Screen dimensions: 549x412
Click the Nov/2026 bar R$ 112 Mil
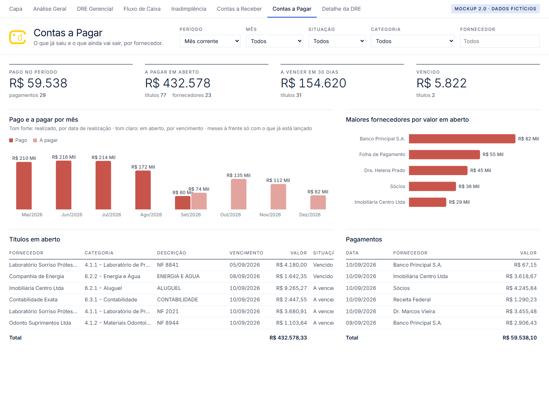tap(278, 197)
